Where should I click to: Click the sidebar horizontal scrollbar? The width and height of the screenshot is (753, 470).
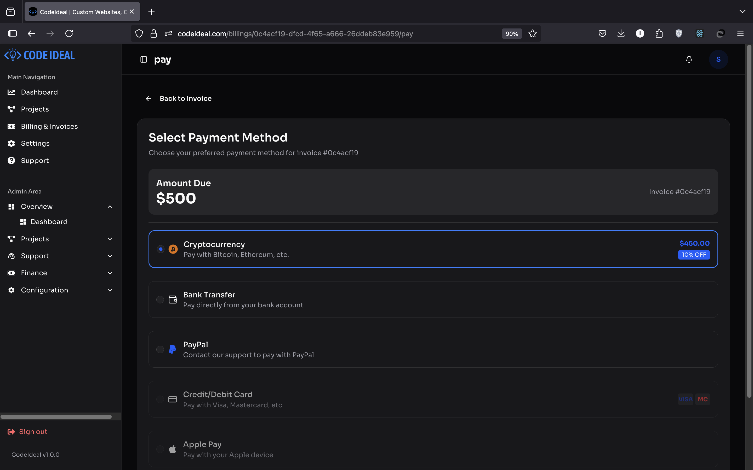click(x=56, y=416)
